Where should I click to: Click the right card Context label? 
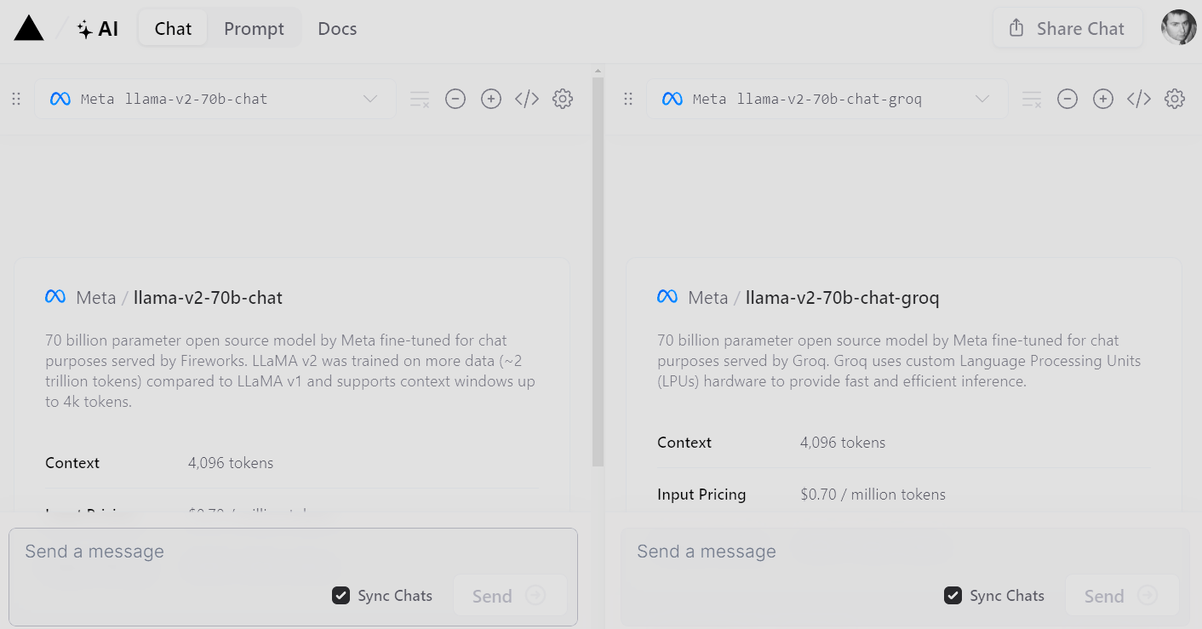pyautogui.click(x=684, y=443)
